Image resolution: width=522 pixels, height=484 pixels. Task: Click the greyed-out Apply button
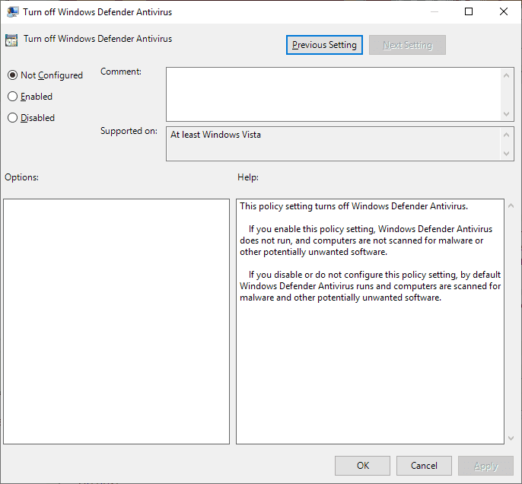(x=485, y=466)
